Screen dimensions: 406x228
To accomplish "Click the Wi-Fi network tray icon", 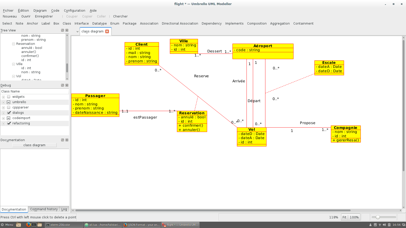I will click(x=380, y=225).
